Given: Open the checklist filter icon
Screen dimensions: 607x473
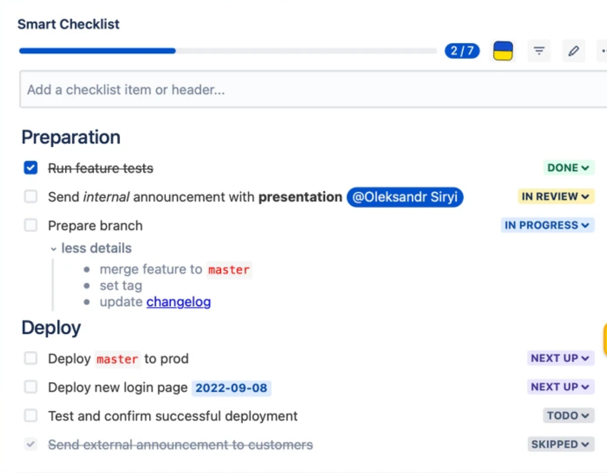Looking at the screenshot, I should (x=539, y=50).
